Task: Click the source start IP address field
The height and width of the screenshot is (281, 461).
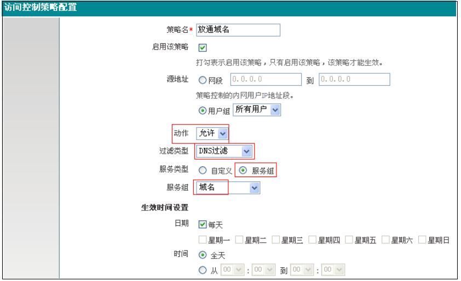Action: point(266,80)
